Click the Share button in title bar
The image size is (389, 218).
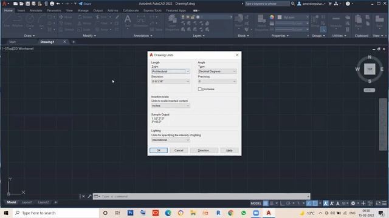point(85,4)
